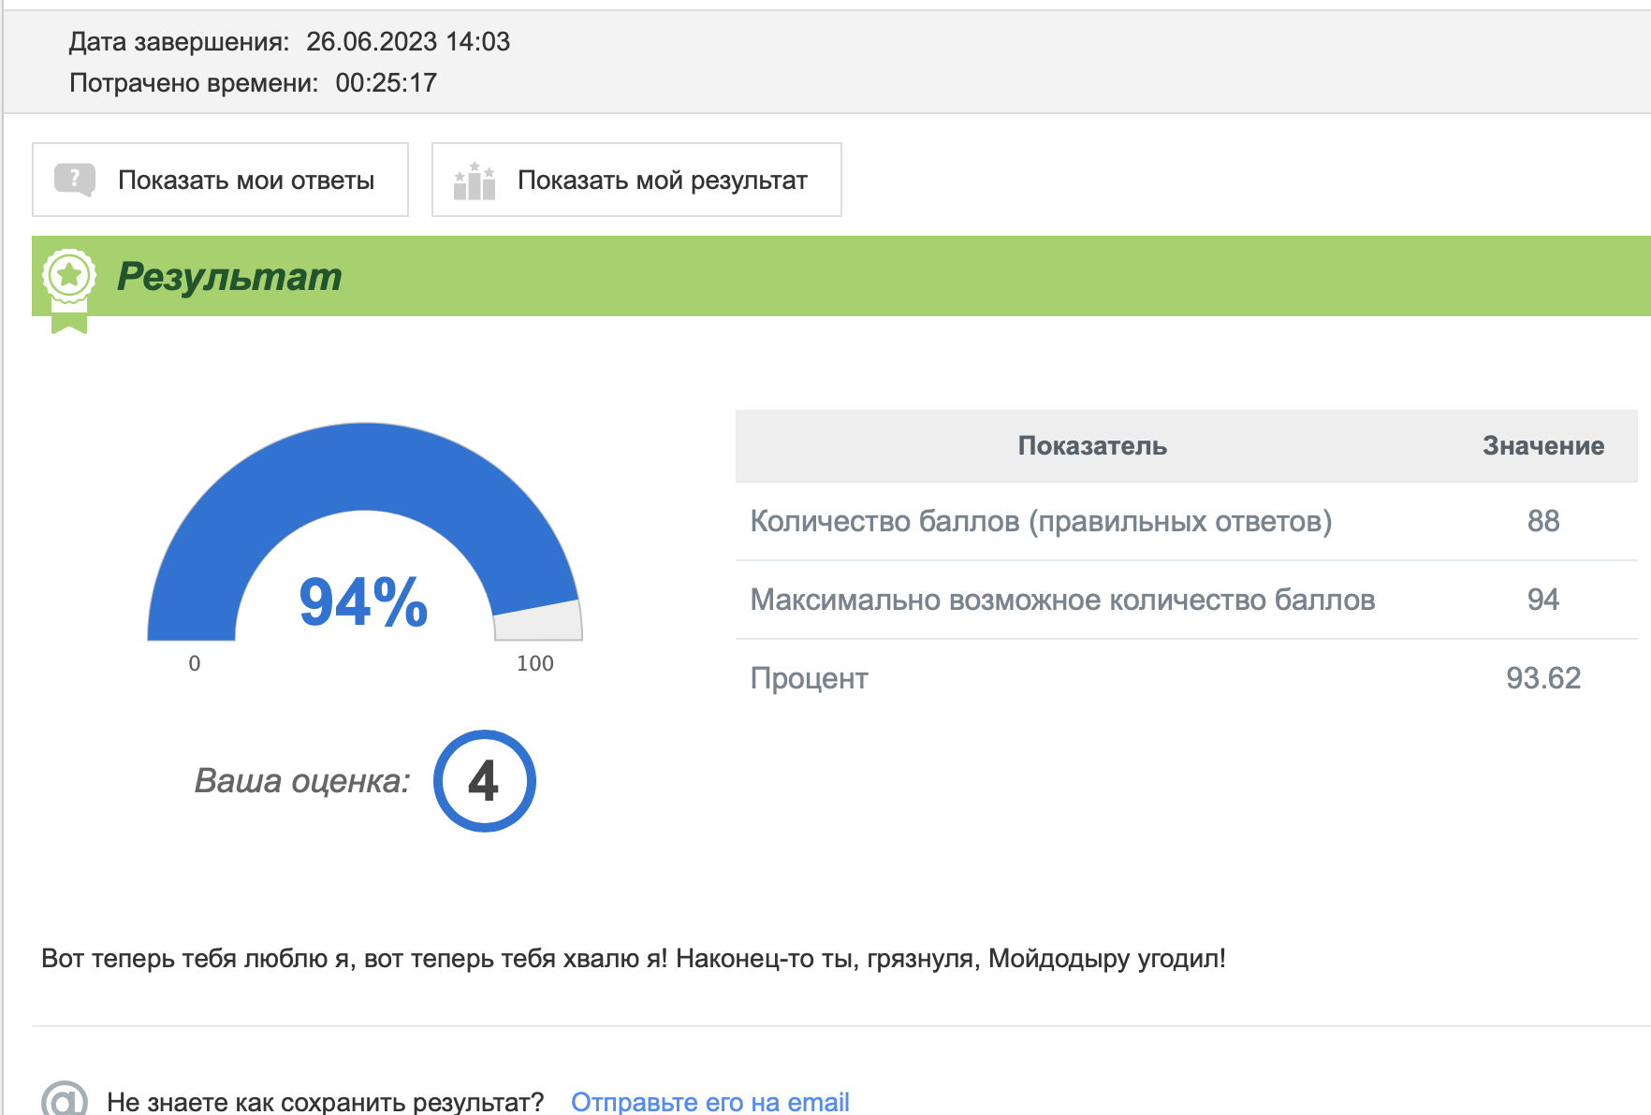This screenshot has height=1115, width=1651.
Task: Click the 'Процент' row label
Action: [x=810, y=678]
